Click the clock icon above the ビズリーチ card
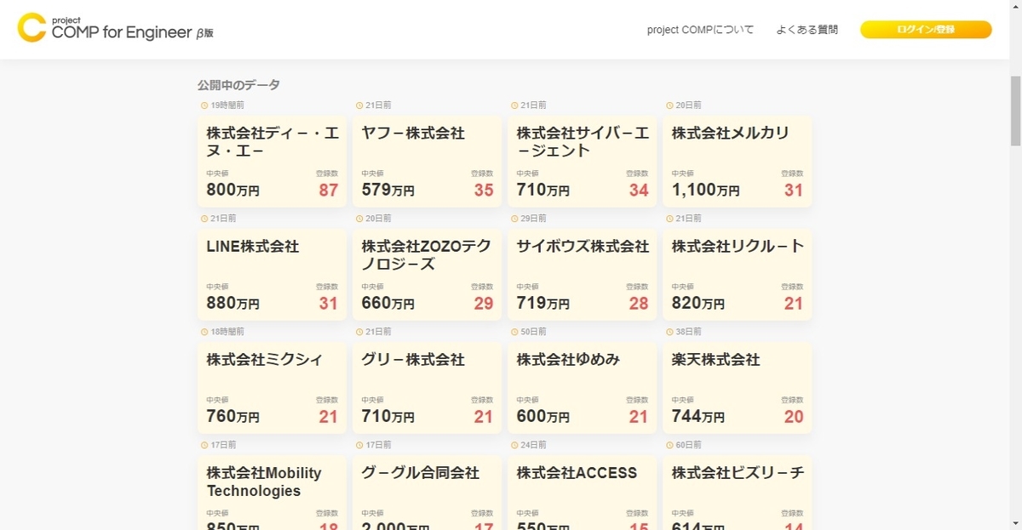Screen dimensions: 1022x530 coord(669,445)
